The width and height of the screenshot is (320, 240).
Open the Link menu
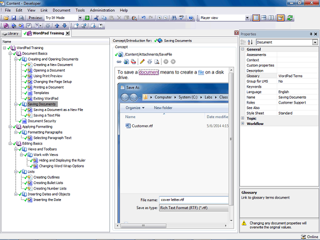coord(44,10)
